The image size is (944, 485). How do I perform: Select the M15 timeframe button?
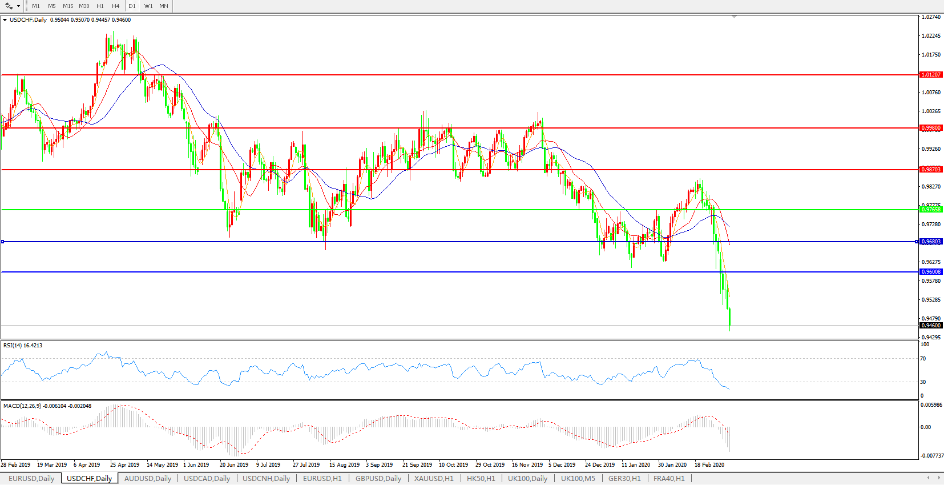point(68,6)
